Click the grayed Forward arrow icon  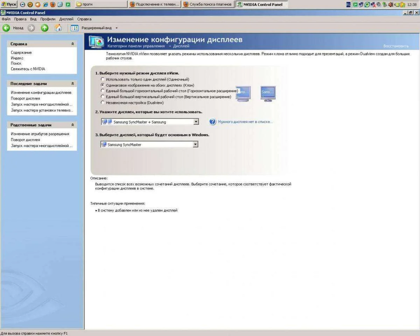[31, 28]
